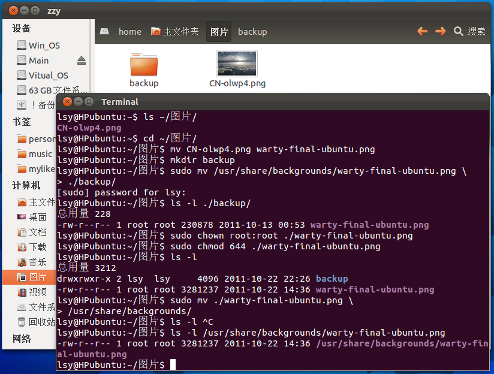This screenshot has height=374, width=494.
Task: Click the music bookmark folder icon
Action: pyautogui.click(x=22, y=154)
